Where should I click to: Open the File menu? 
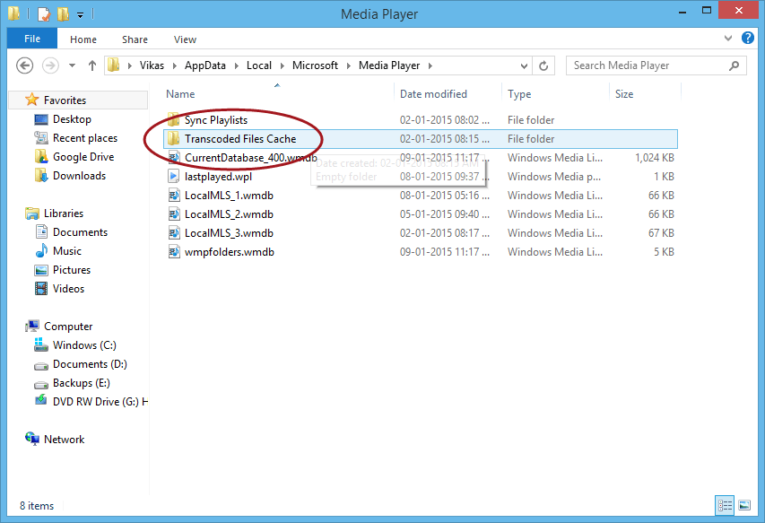[32, 39]
